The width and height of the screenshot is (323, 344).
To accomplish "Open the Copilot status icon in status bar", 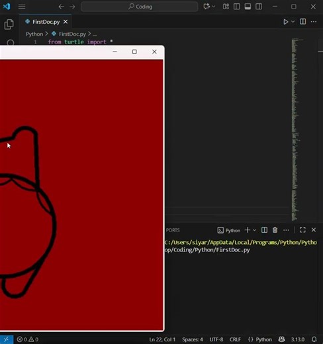I will (281, 339).
